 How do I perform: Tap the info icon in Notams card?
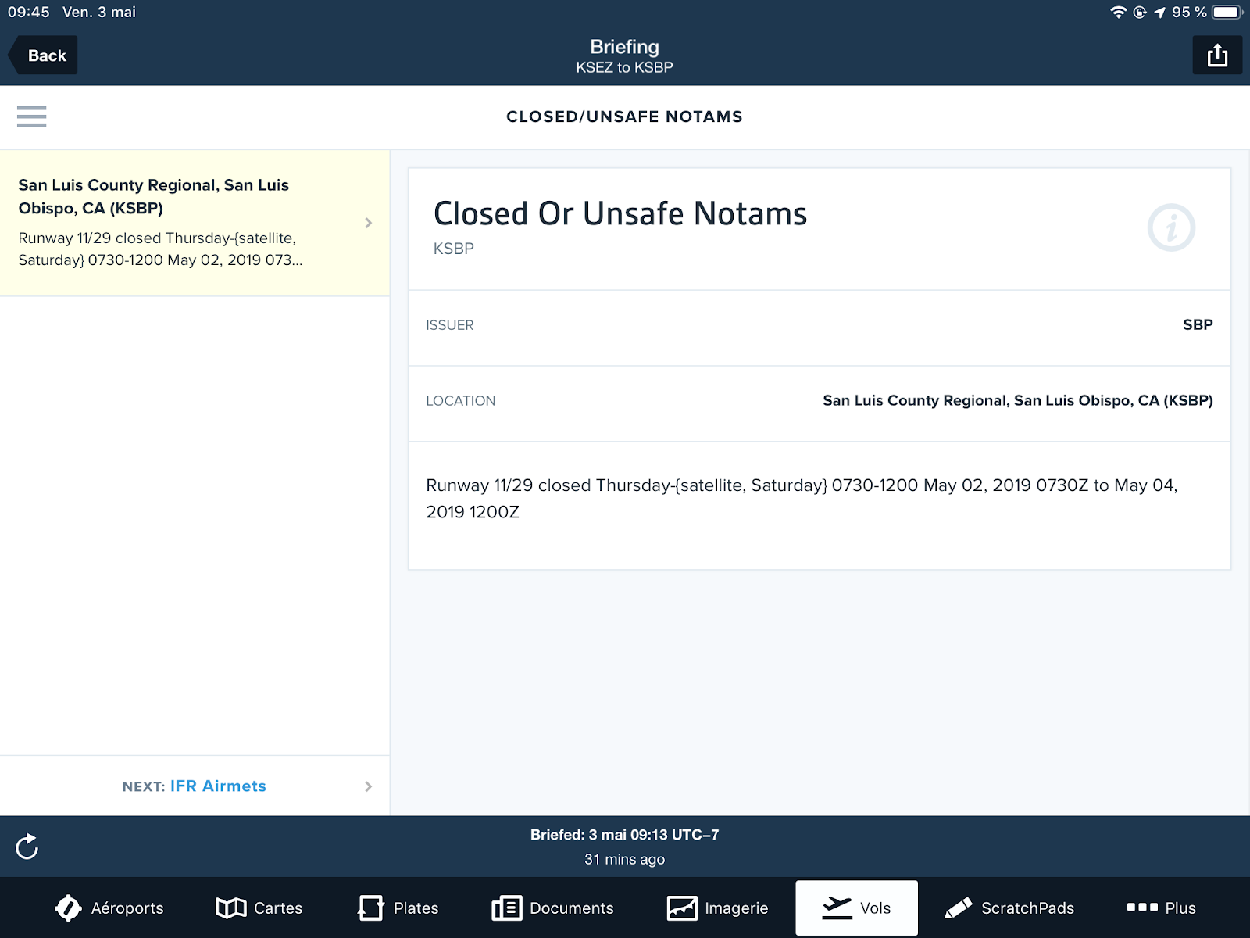coord(1171,227)
